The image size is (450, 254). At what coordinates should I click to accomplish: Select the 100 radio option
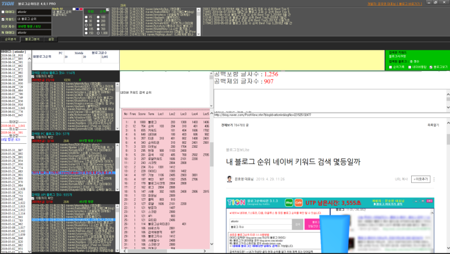click(98, 17)
